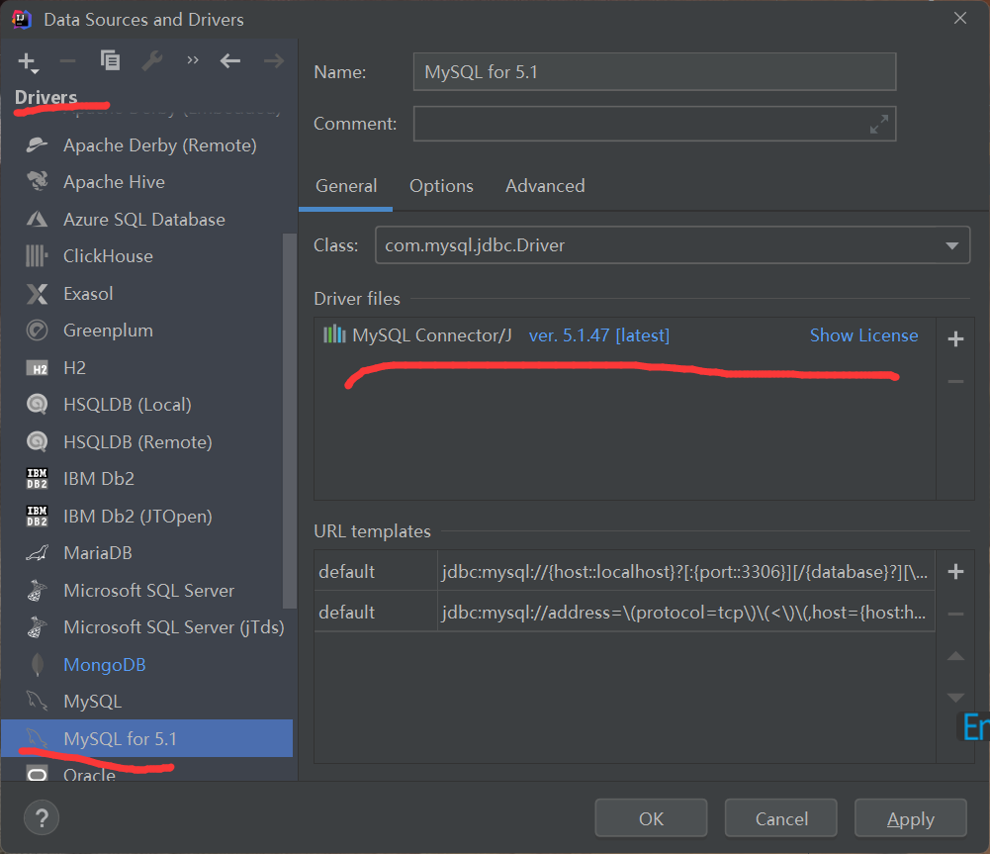Open the Show License link
The image size is (990, 854).
pos(863,335)
